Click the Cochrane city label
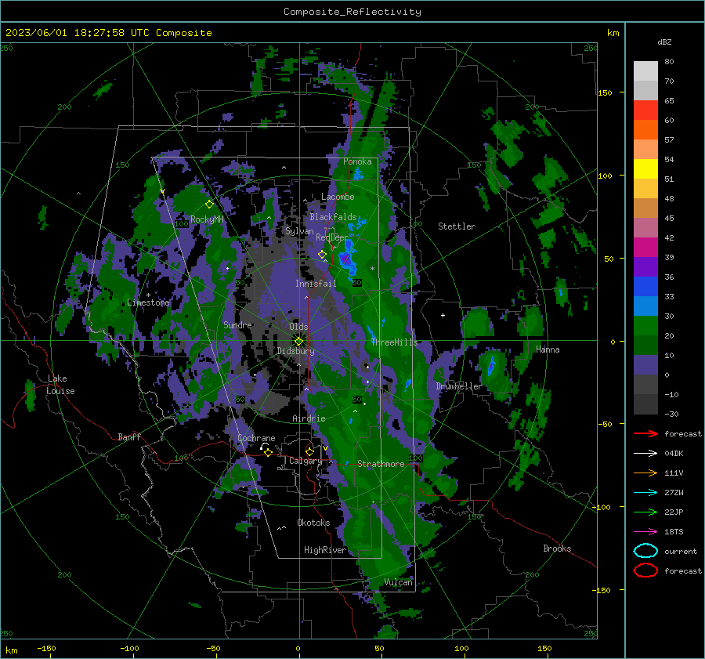705x659 pixels. 256,438
